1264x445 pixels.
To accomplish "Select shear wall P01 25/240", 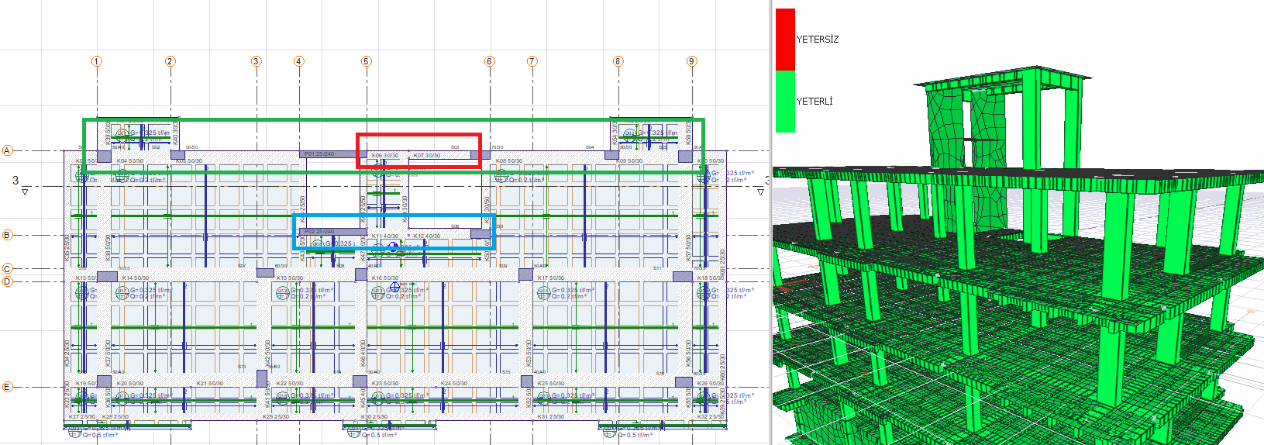I will (x=319, y=154).
